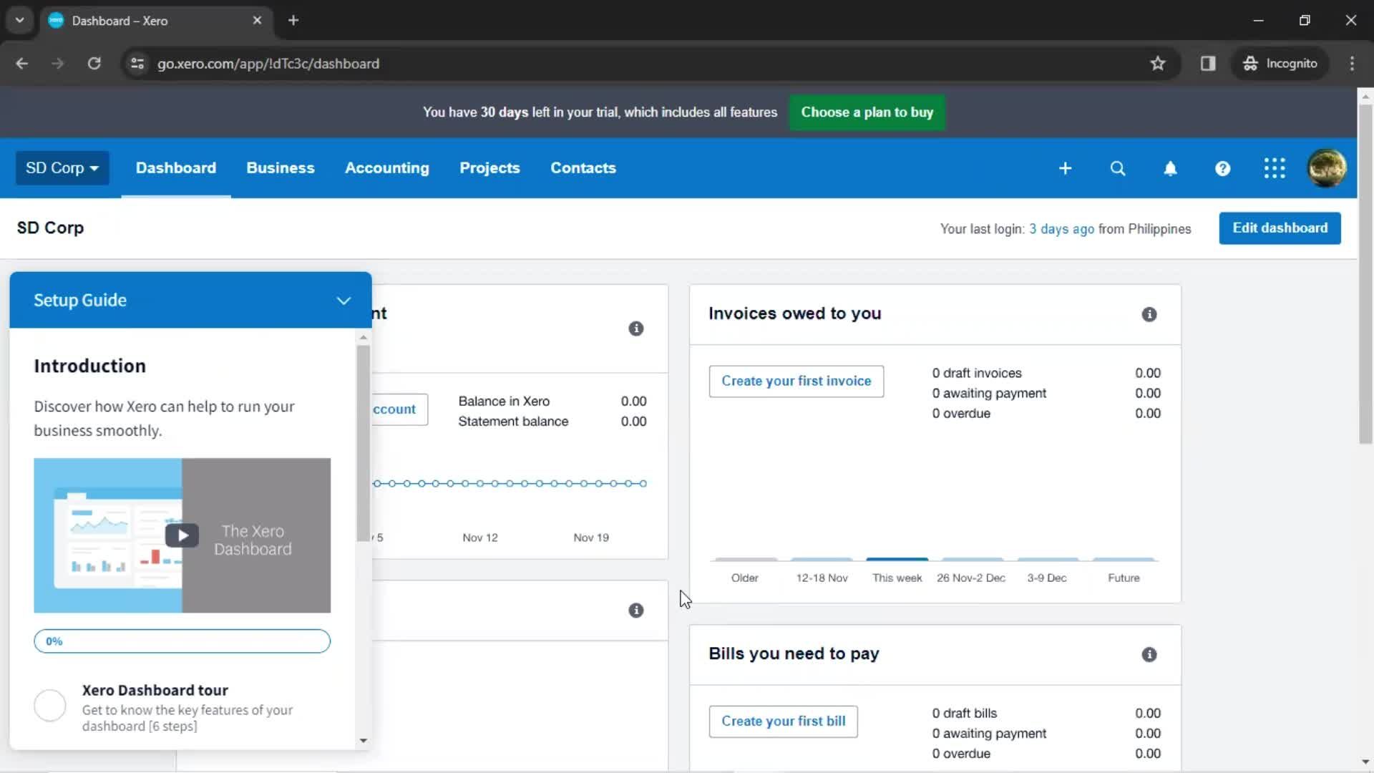
Task: Click Create your first invoice
Action: pos(796,381)
